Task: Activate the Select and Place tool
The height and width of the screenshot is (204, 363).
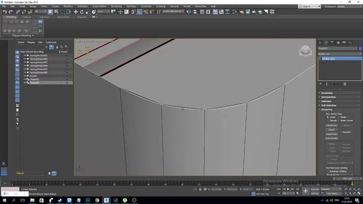Action: pyautogui.click(x=94, y=12)
